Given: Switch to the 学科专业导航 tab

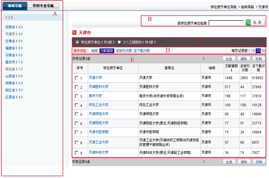Looking at the screenshot, I should tap(44, 6).
